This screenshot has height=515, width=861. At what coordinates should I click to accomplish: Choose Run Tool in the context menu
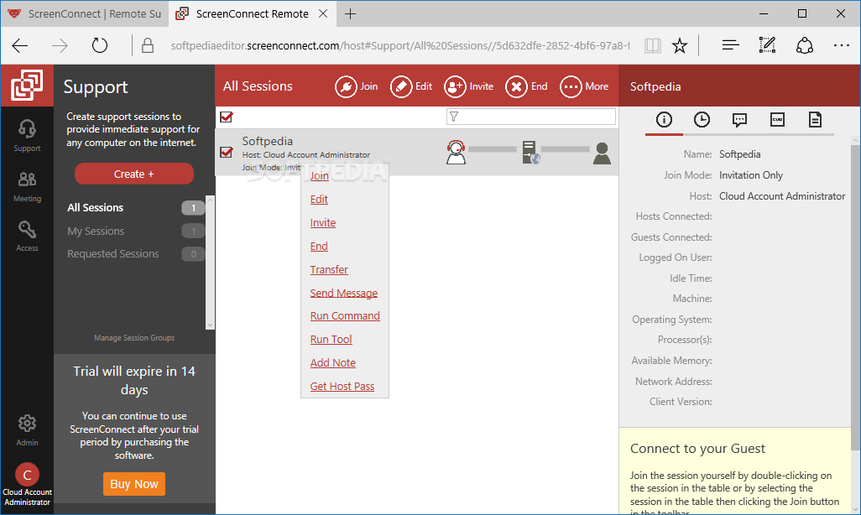[331, 340]
